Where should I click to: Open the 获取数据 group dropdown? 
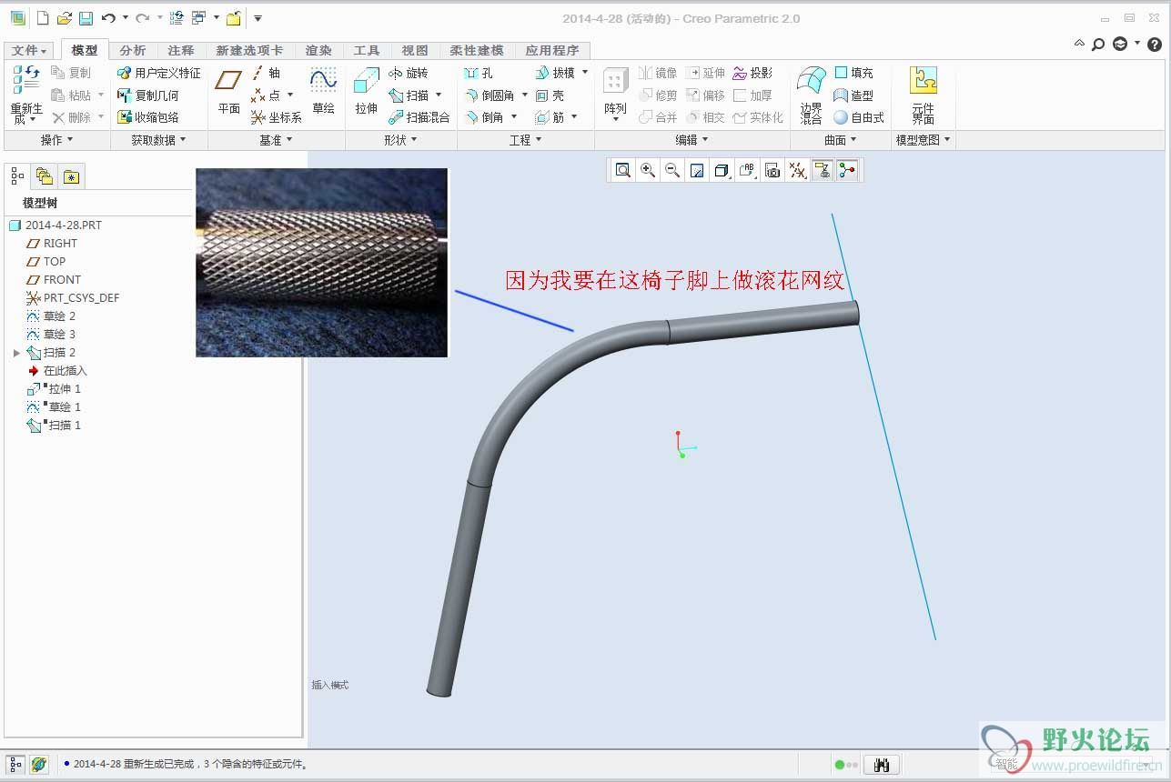tap(158, 140)
